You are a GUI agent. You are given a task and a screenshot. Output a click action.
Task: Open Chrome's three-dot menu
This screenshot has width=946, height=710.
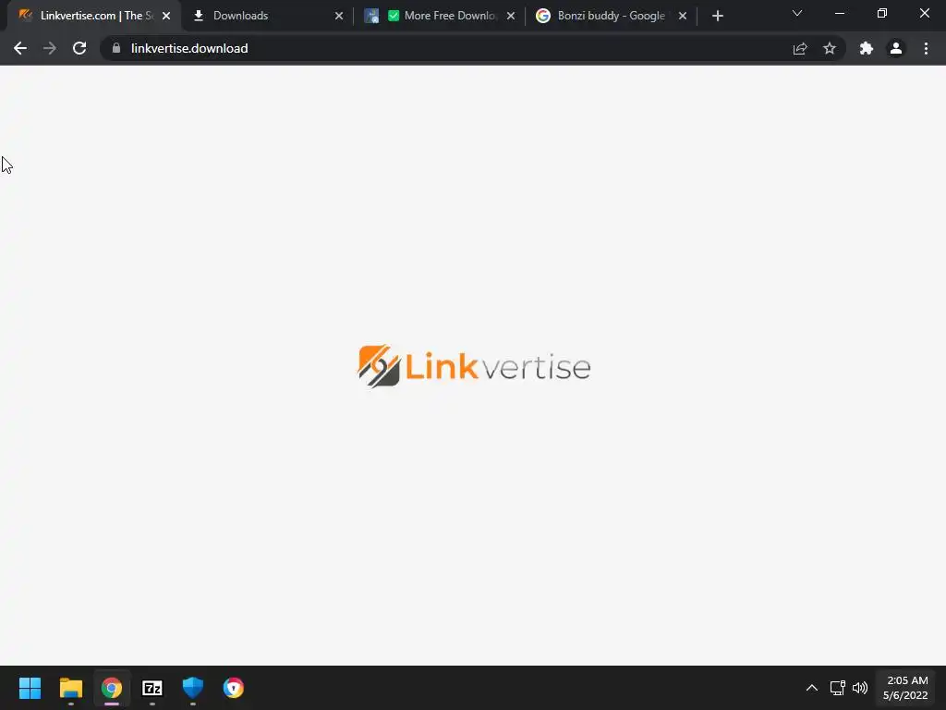[x=926, y=48]
